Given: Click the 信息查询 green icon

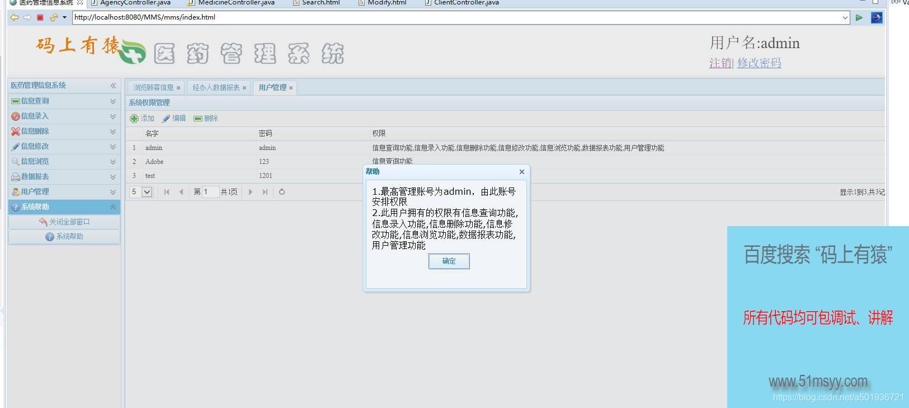Looking at the screenshot, I should 16,101.
